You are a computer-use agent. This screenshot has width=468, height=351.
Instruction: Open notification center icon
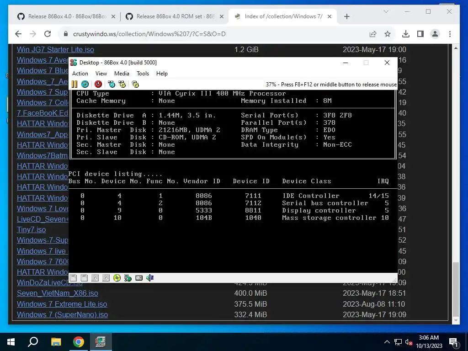[453, 342]
